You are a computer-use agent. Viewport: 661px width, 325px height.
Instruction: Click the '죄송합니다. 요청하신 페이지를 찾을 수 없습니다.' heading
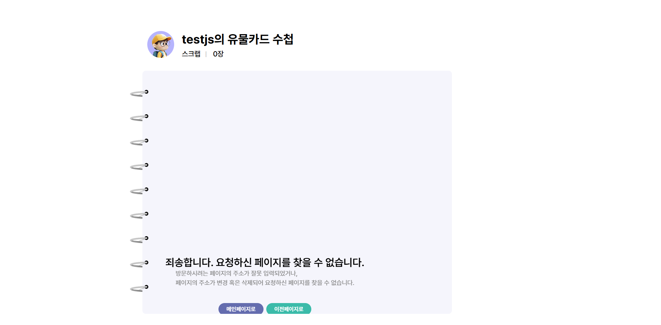point(265,262)
